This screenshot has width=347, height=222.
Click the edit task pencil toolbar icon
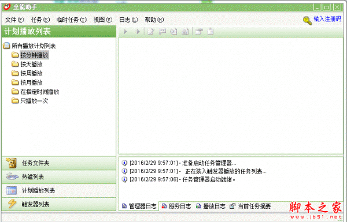(x=151, y=32)
